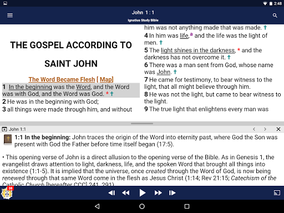The width and height of the screenshot is (284, 213).
Task: Skip to previous chapter audio button
Action: (111, 193)
